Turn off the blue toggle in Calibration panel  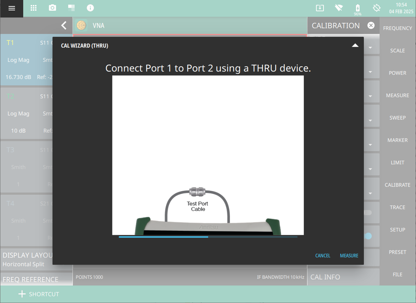(368, 236)
